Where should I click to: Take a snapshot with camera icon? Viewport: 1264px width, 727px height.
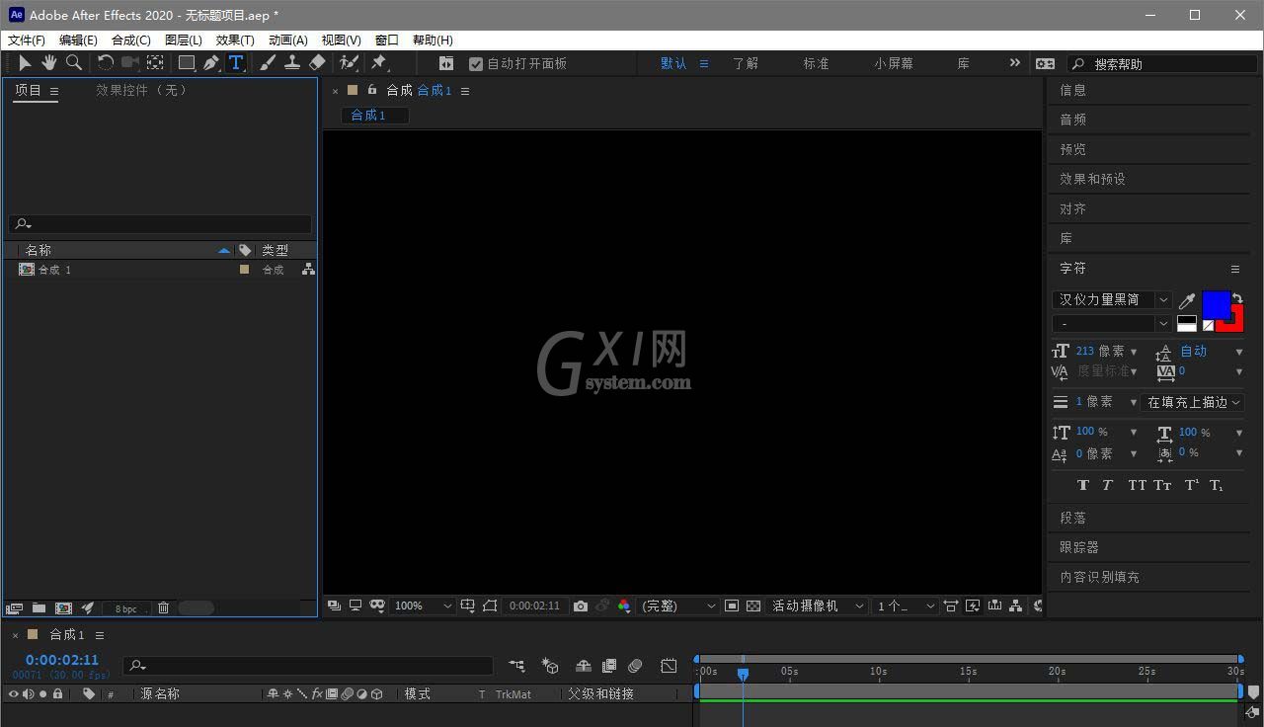581,606
